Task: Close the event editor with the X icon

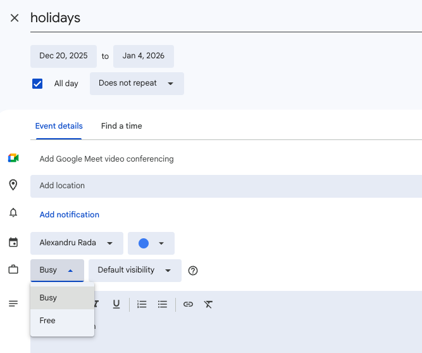Action: (x=15, y=18)
